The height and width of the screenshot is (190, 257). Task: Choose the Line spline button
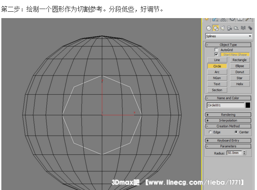pyautogui.click(x=217, y=60)
